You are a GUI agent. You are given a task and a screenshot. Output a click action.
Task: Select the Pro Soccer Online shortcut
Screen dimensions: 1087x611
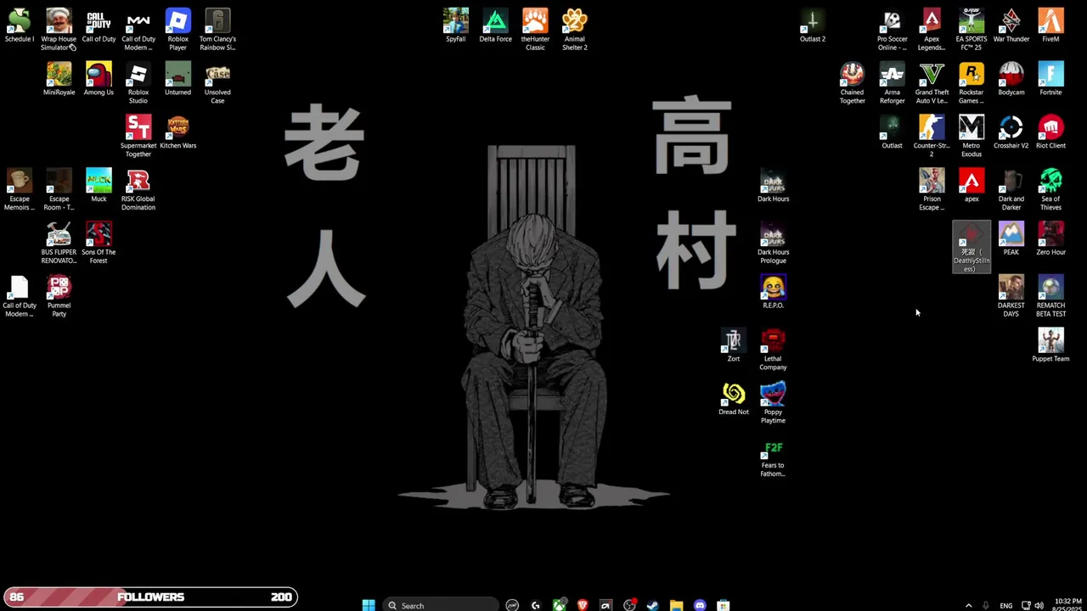892,30
